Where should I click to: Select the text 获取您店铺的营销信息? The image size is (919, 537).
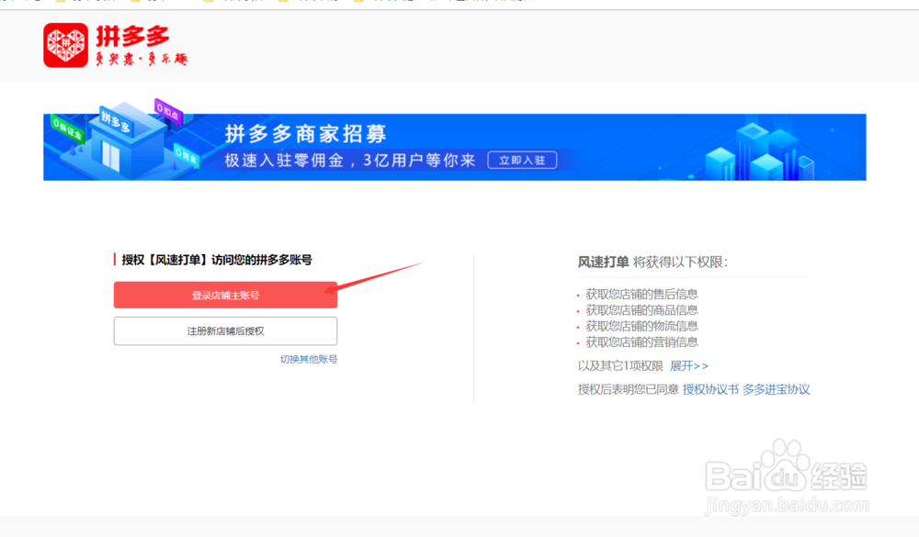(x=641, y=342)
